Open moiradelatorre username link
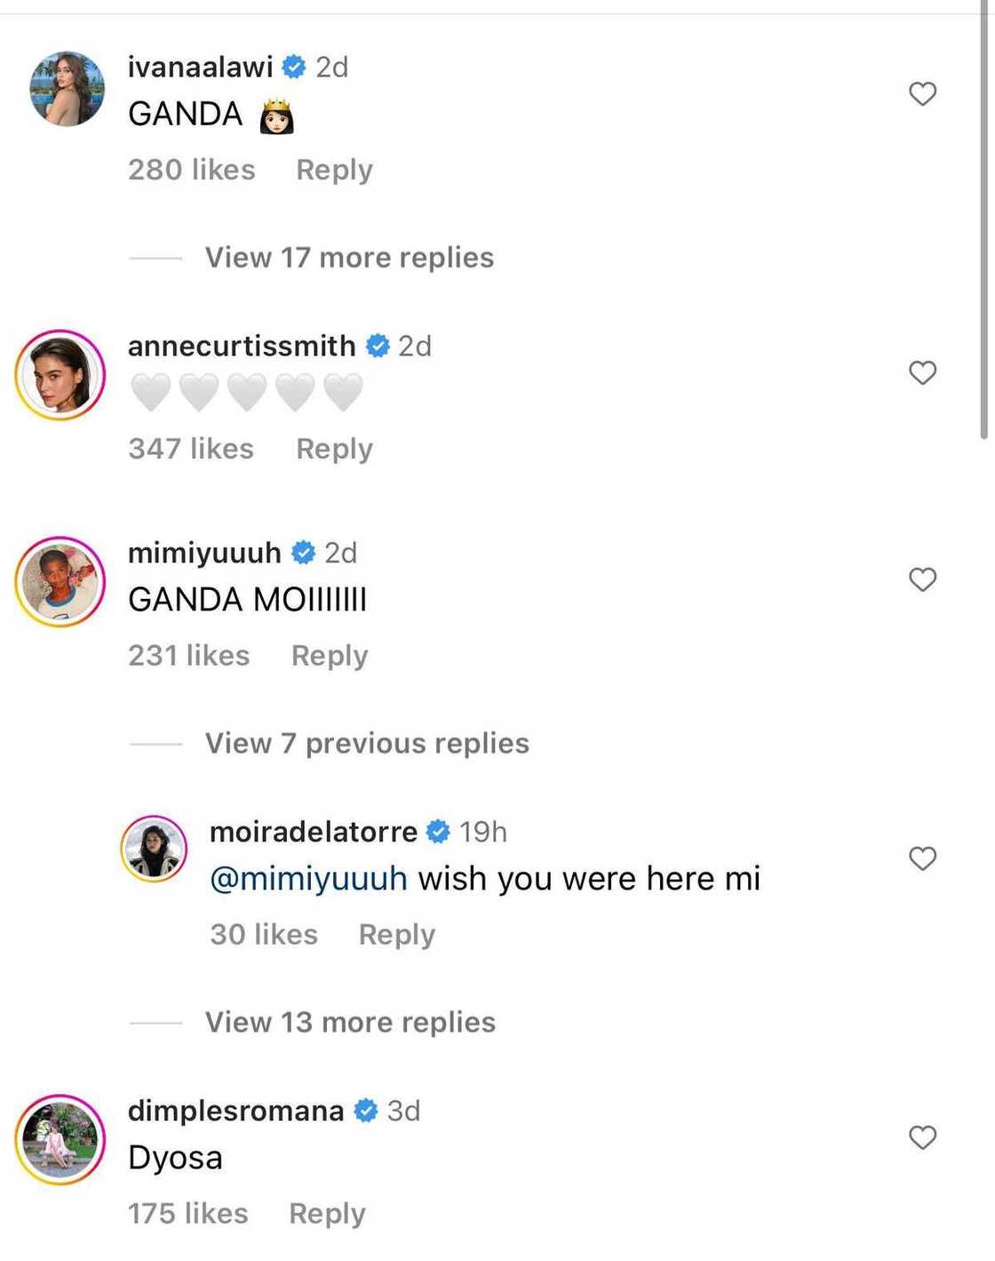995x1261 pixels. pos(313,832)
